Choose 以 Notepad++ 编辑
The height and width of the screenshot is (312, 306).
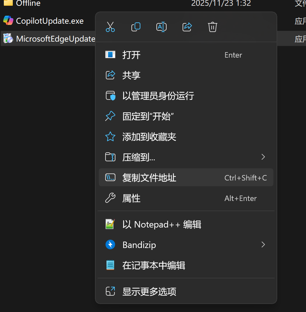[161, 224]
